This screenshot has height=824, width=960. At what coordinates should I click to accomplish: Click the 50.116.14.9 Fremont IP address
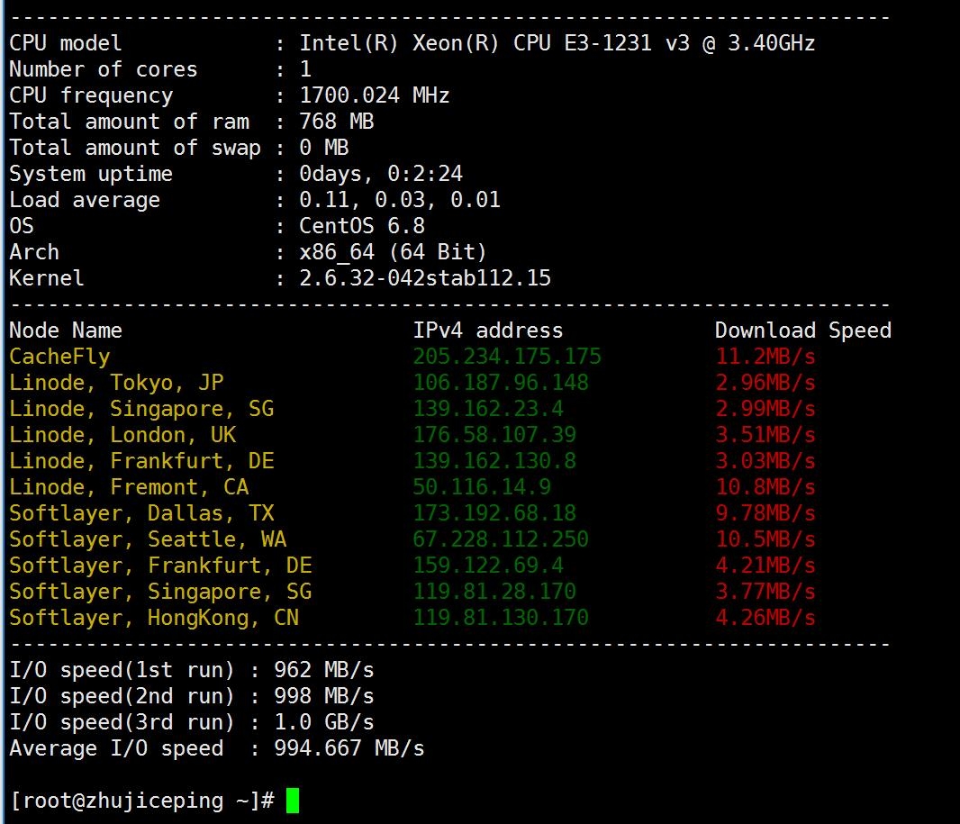click(481, 487)
